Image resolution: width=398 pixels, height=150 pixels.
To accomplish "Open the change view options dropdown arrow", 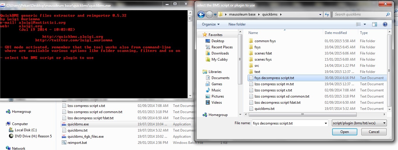I will coord(365,24).
